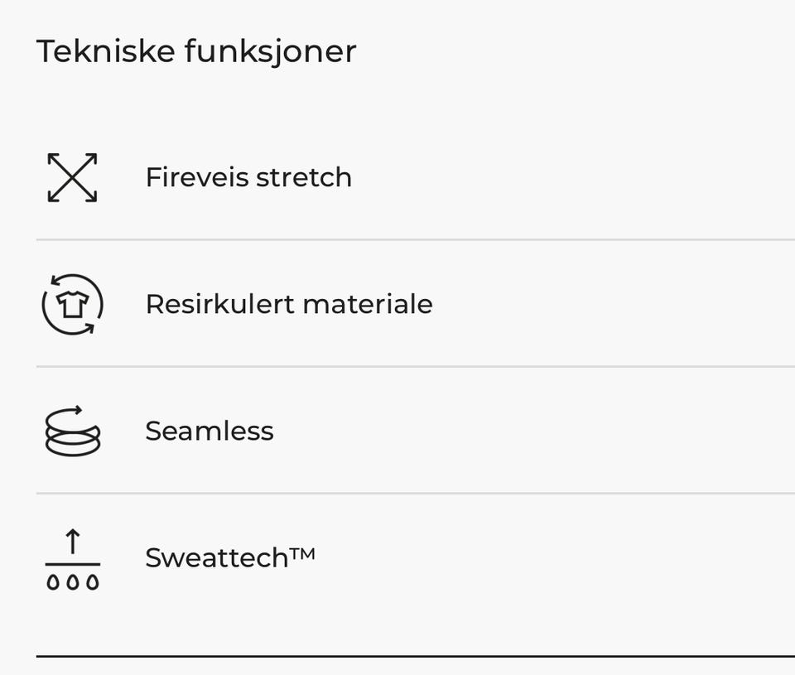Open the Fireveis stretch feature text

[248, 177]
